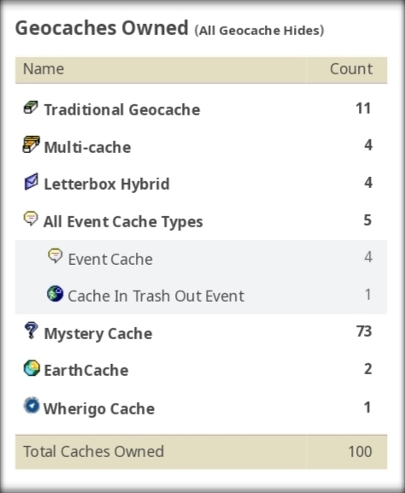
Task: Click the Wherigo Cache arrow icon
Action: [32, 406]
